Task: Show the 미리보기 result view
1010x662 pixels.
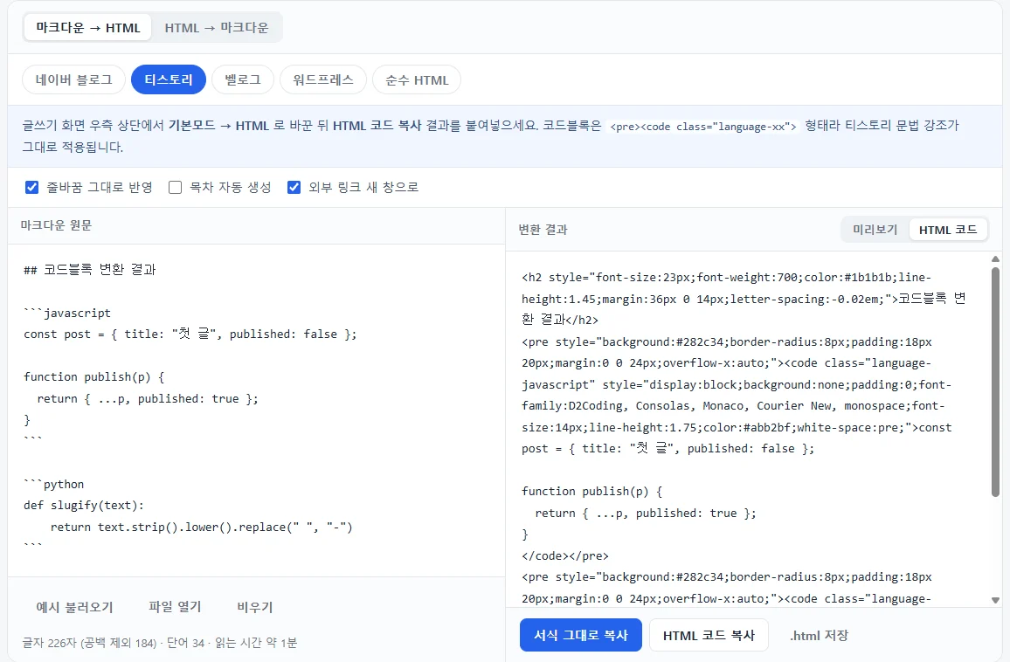Action: 875,229
